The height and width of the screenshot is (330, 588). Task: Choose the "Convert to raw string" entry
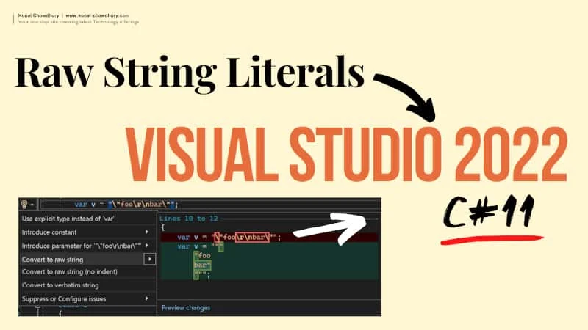click(52, 260)
